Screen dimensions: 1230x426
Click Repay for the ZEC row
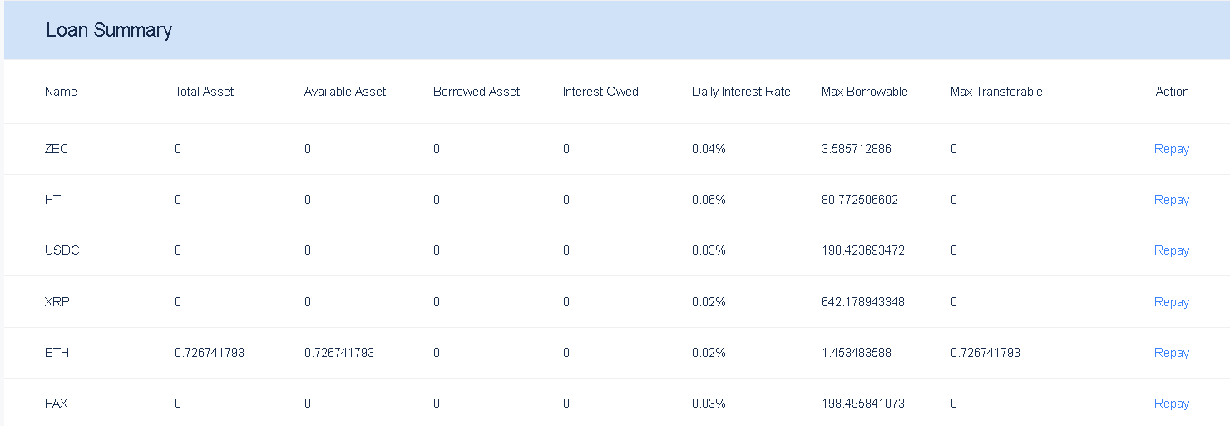pos(1171,149)
